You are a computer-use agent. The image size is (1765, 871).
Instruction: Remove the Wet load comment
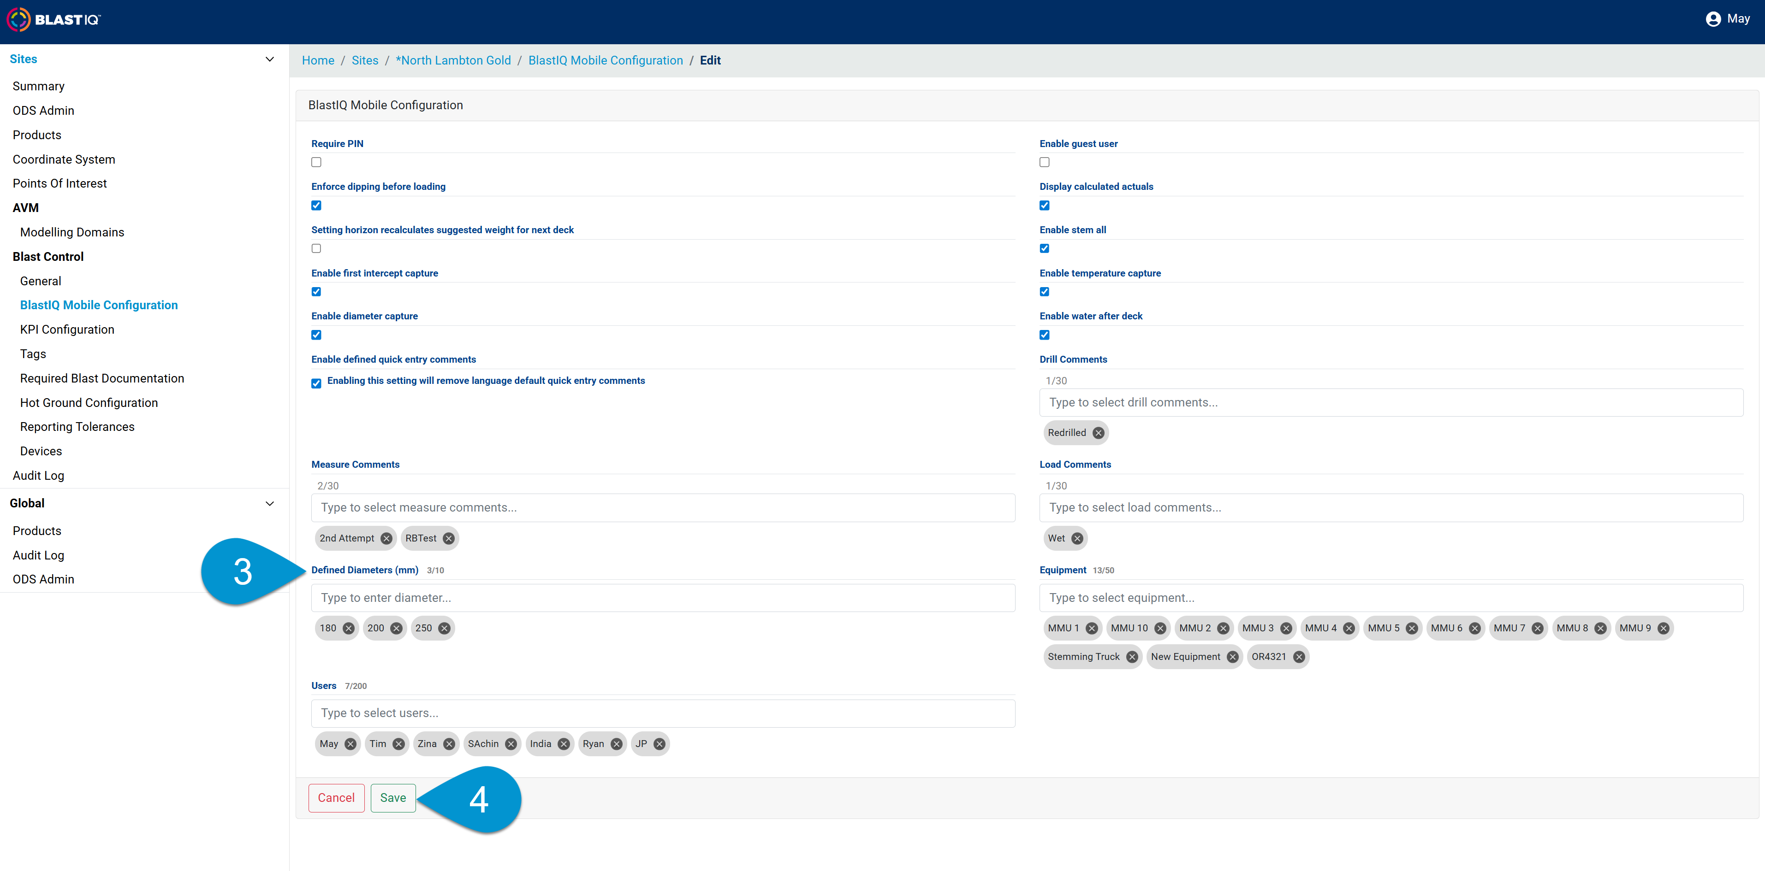1077,538
